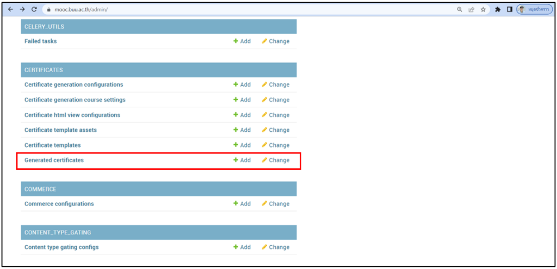The width and height of the screenshot is (557, 269).
Task: Bookmark this page with star icon
Action: pyautogui.click(x=483, y=9)
